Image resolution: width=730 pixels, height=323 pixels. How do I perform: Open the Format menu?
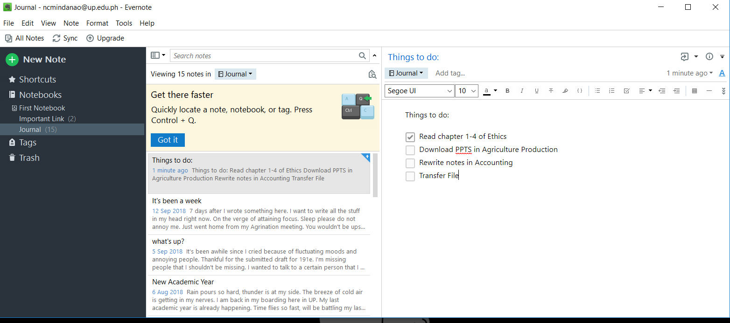[x=97, y=23]
